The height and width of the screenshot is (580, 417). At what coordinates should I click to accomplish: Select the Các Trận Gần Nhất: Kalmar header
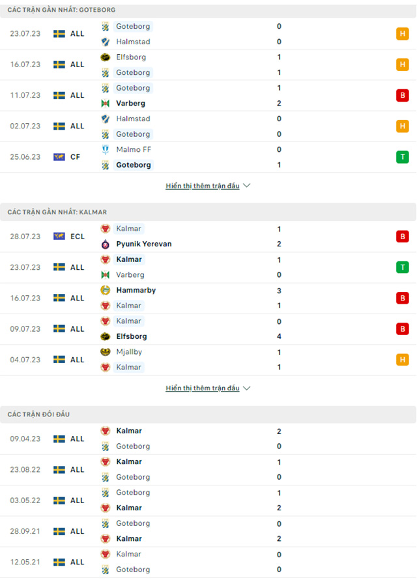[x=57, y=212]
